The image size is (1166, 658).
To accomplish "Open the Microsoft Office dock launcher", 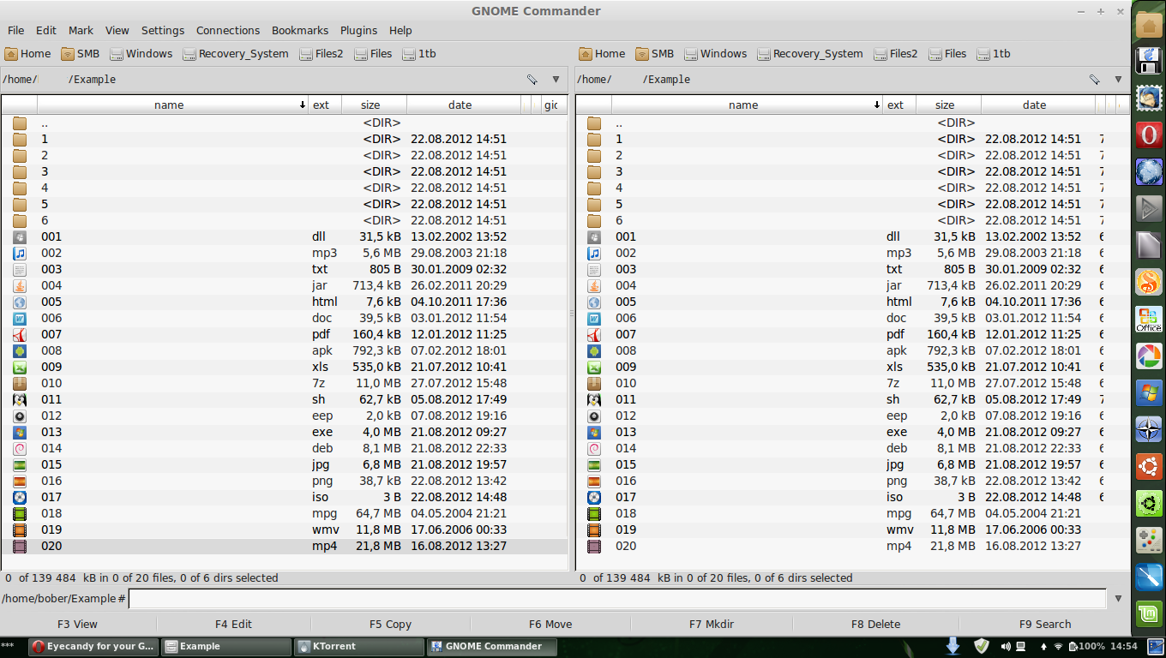I will tap(1149, 319).
